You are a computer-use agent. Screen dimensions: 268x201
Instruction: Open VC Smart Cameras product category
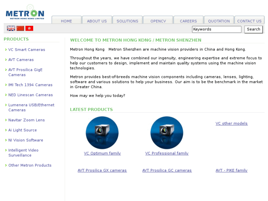coord(27,50)
